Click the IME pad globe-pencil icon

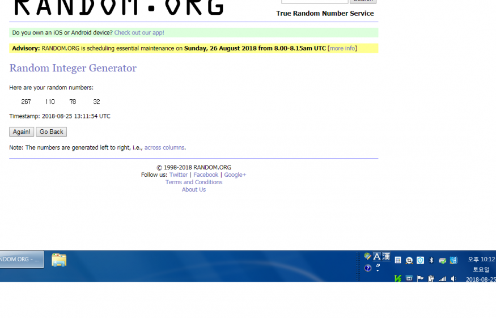(367, 256)
